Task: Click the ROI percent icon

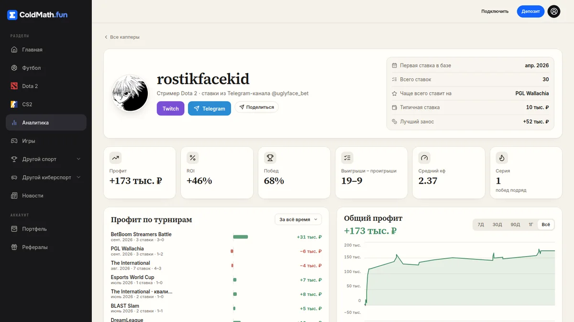Action: [193, 157]
